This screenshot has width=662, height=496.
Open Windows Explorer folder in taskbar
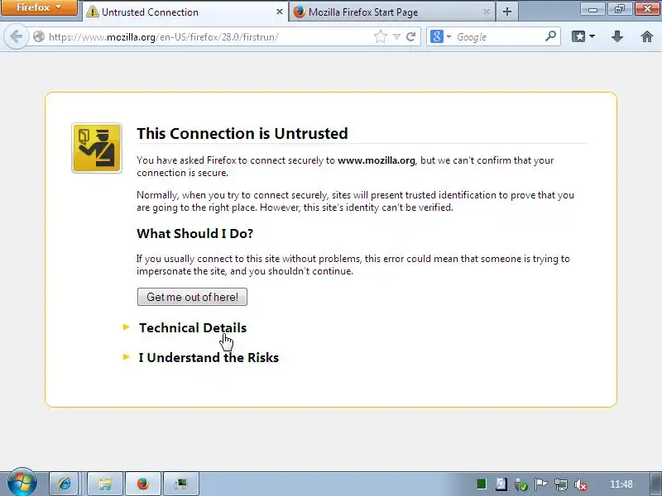(105, 484)
